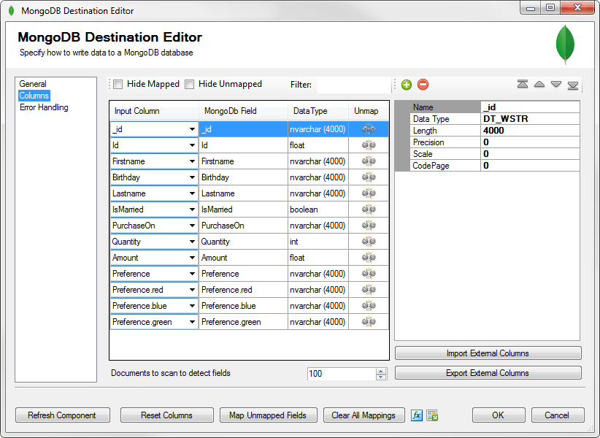The height and width of the screenshot is (438, 600).
Task: Unmap the Amount column
Action: 369,258
